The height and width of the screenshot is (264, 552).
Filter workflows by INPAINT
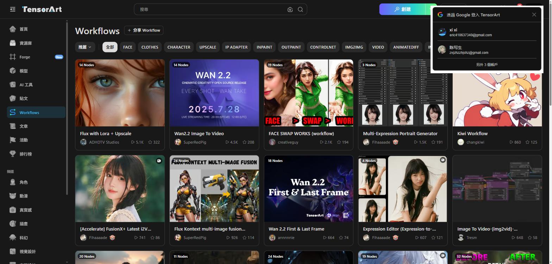(264, 47)
